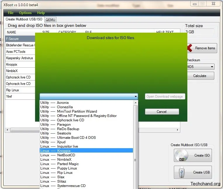Image resolution: width=223 pixels, height=189 pixels.
Task: Select Bitdefender Rescue row in table
Action: pyautogui.click(x=20, y=45)
